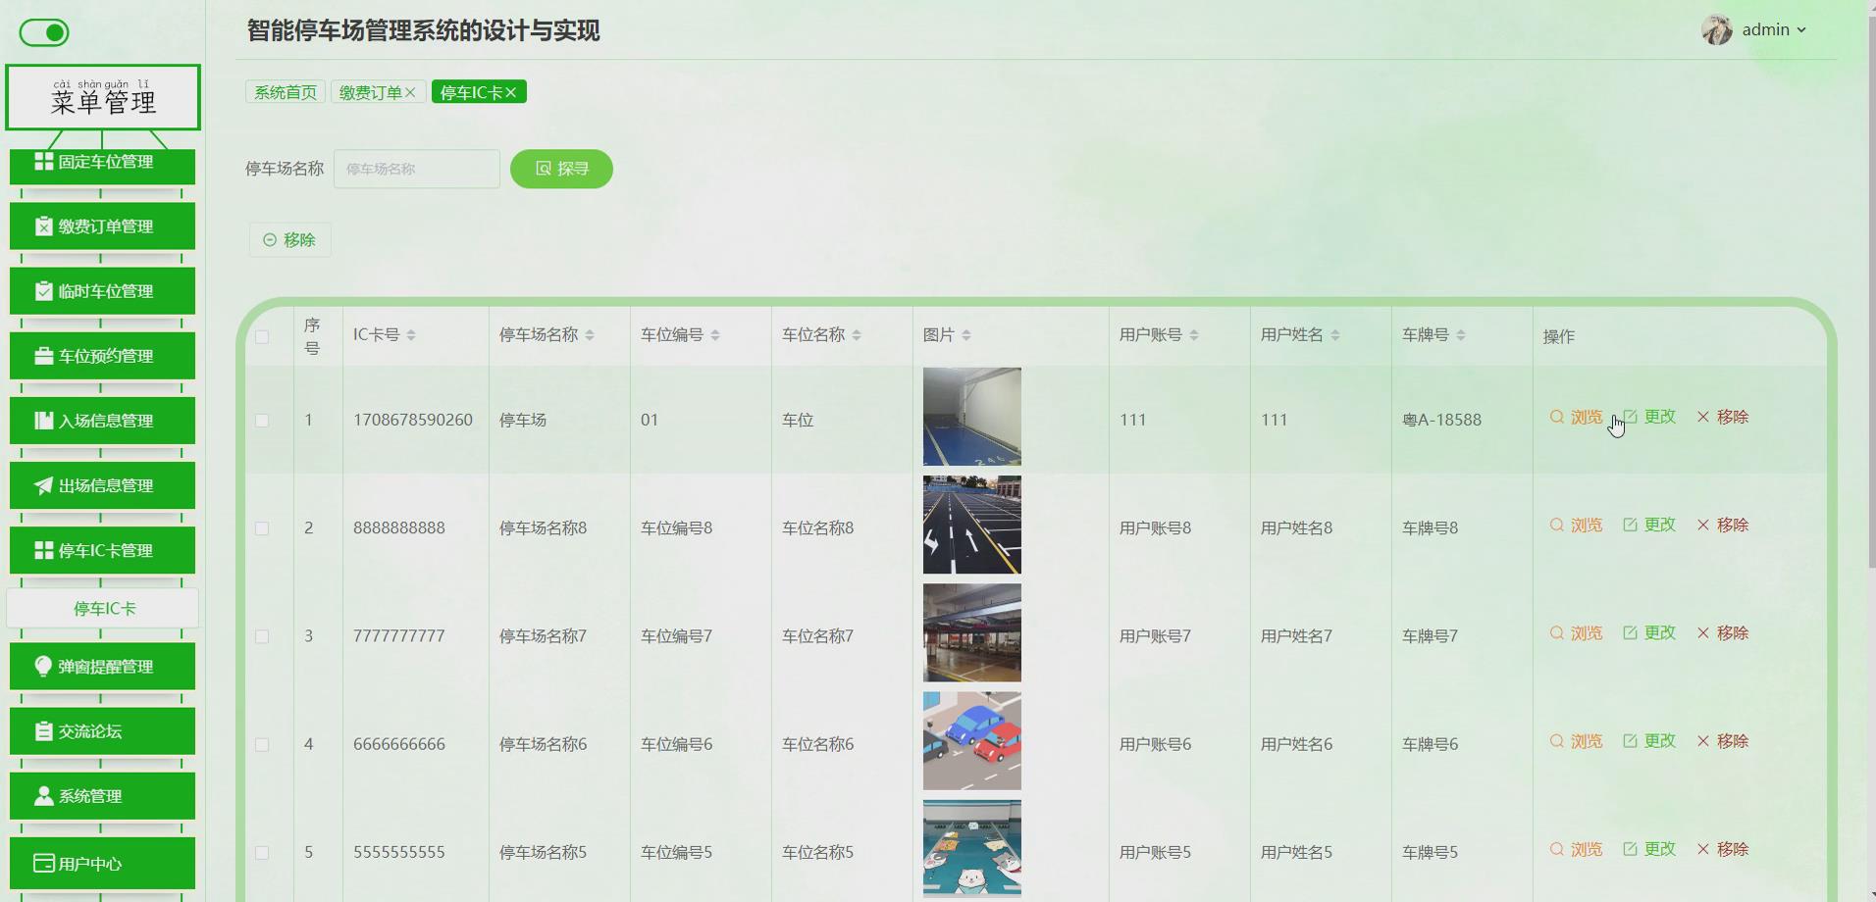The width and height of the screenshot is (1876, 902).
Task: Check the select-all checkbox in table header
Action: click(262, 336)
